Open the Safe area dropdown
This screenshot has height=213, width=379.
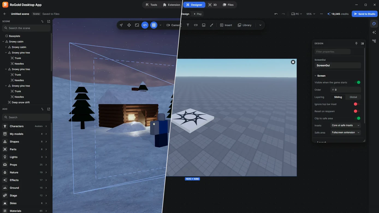point(346,132)
